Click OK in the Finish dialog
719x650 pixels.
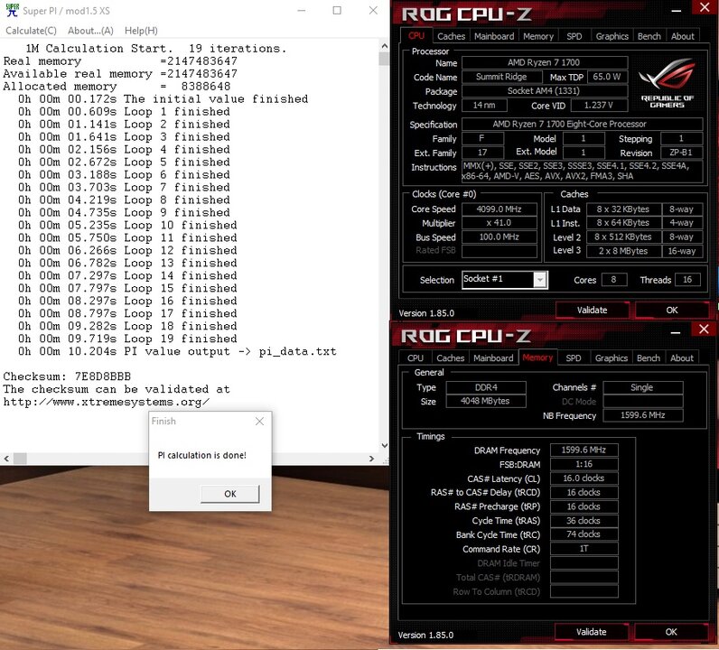point(229,494)
